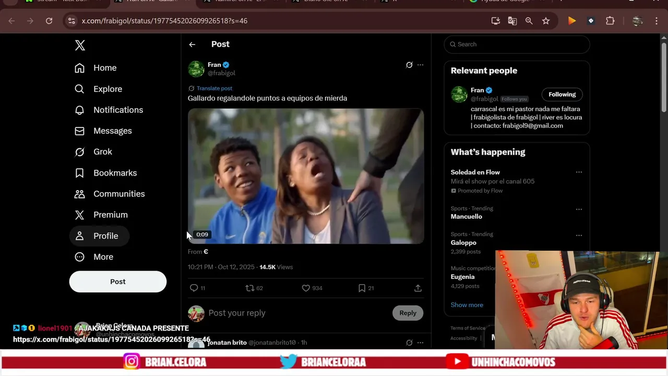Click the Accessibility footer link

[463, 338]
